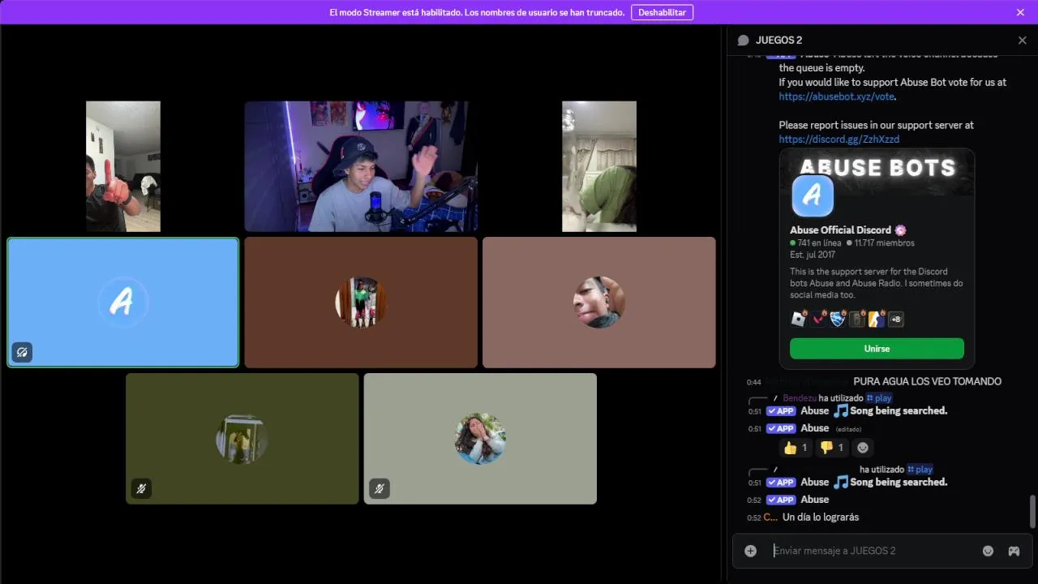Screen dimensions: 1038x584
Task: Click the JUEGOS 2 chat bubble icon
Action: [x=743, y=41]
